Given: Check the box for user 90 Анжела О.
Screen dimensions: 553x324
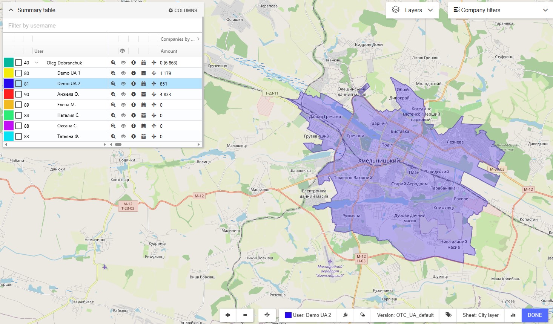Looking at the screenshot, I should (x=18, y=94).
